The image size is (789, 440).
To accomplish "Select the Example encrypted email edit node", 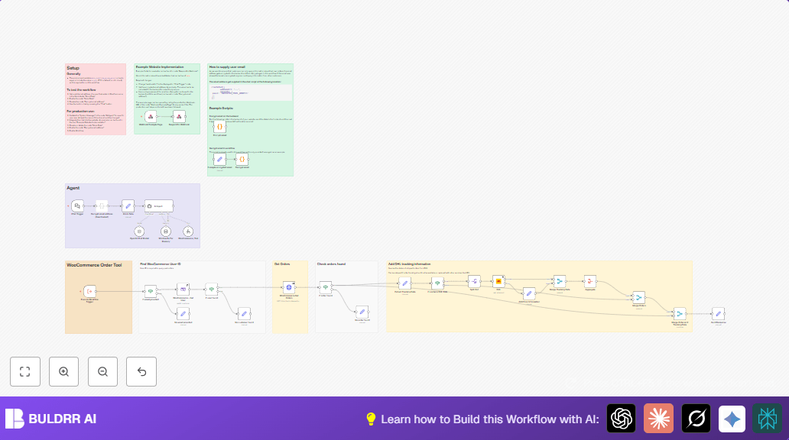I will click(219, 159).
